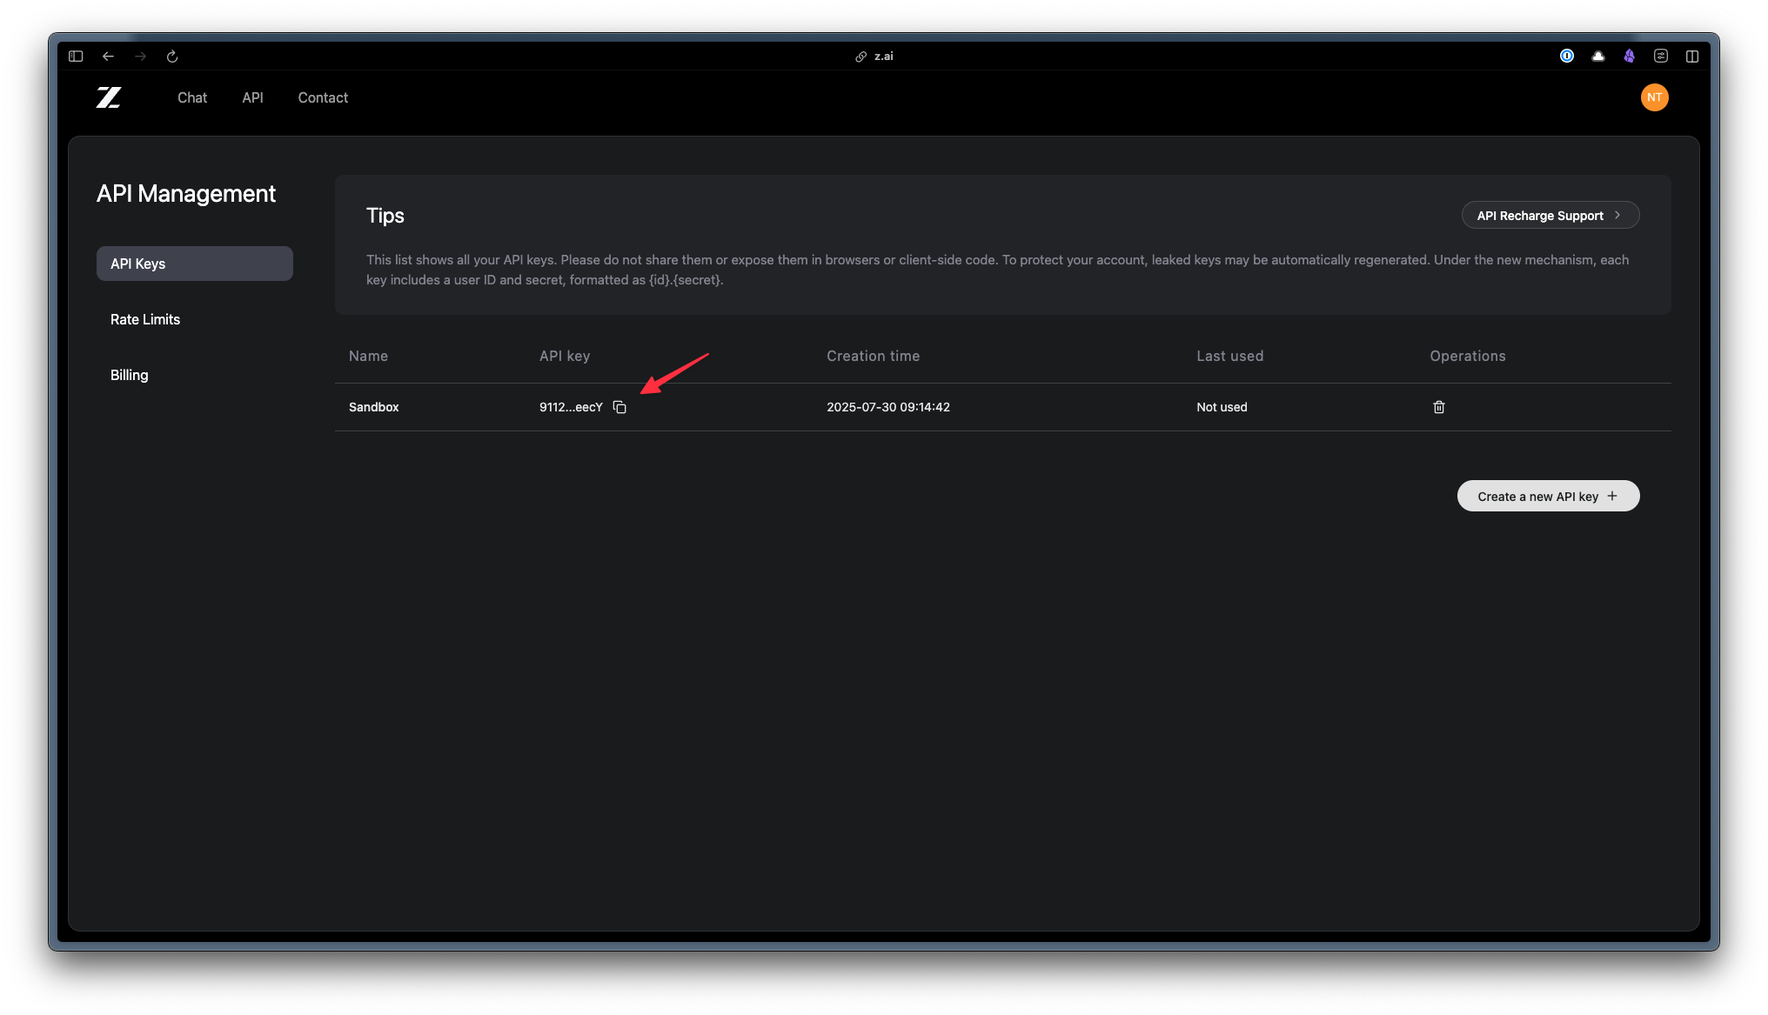Open the API navigation item

pos(252,97)
